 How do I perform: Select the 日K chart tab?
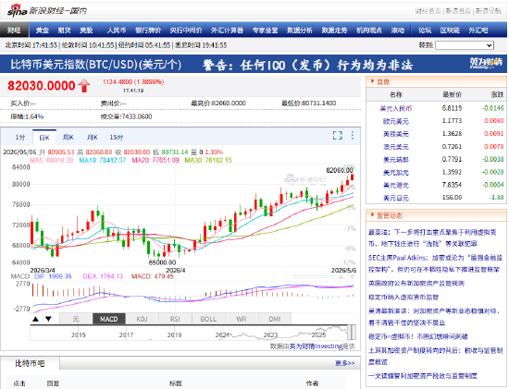44,138
